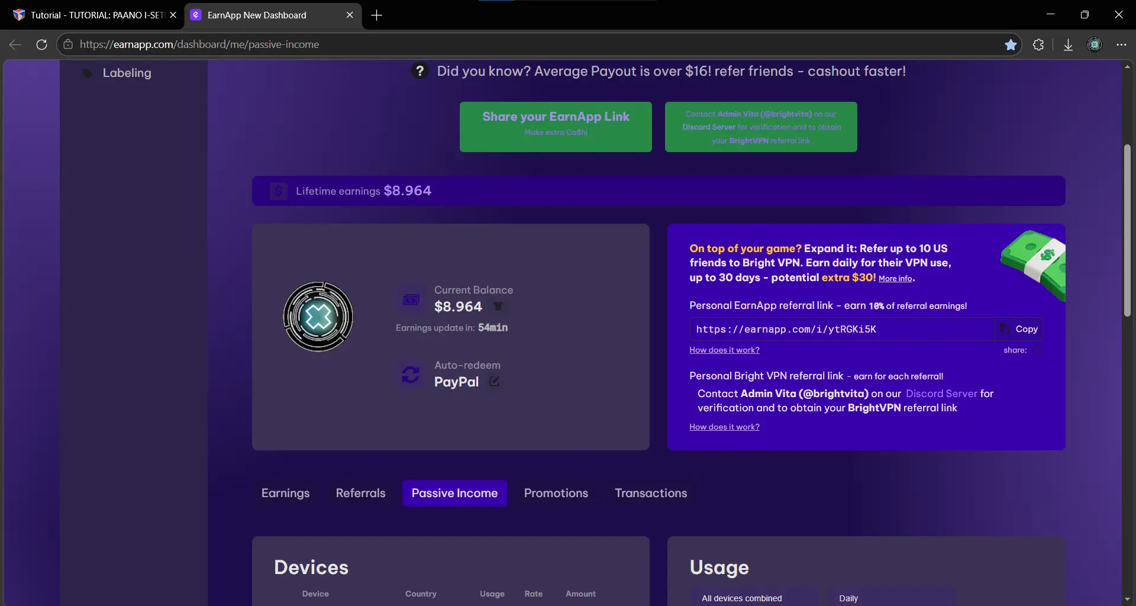Click the cash icon beside Current Balance
The image size is (1136, 606).
coord(411,300)
